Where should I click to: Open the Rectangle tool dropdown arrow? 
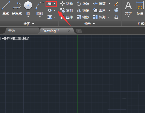point(55,4)
